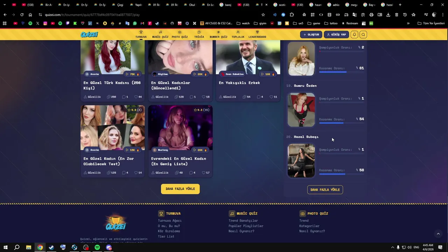Click Hazal Subaşı's 58% Kazanma Oranı bar
The height and width of the screenshot is (252, 448).
click(x=341, y=174)
